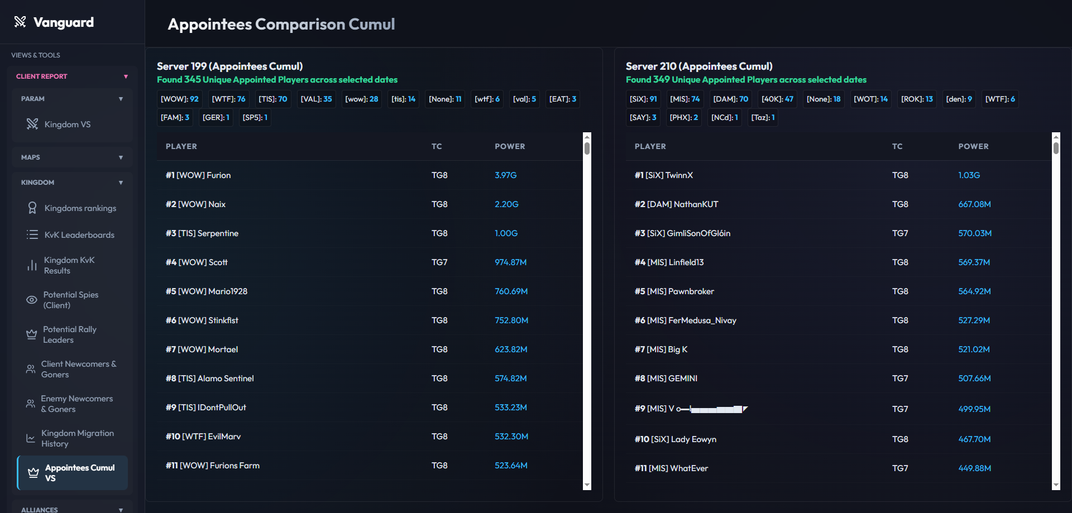Collapse the PARAM section arrow

(121, 99)
